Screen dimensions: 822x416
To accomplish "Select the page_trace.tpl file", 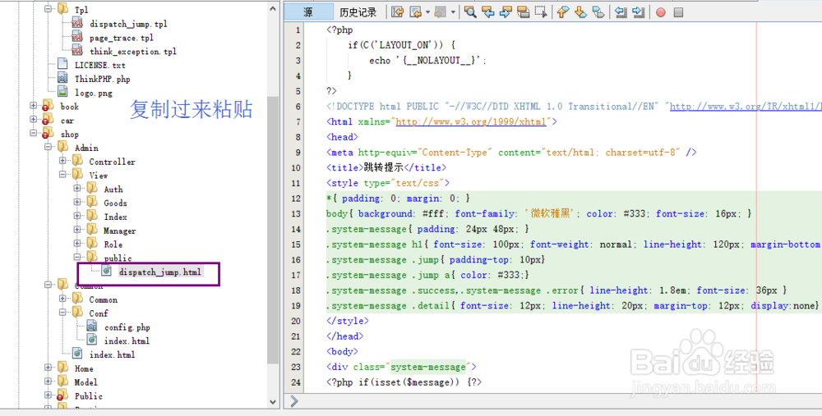I will 122,38.
